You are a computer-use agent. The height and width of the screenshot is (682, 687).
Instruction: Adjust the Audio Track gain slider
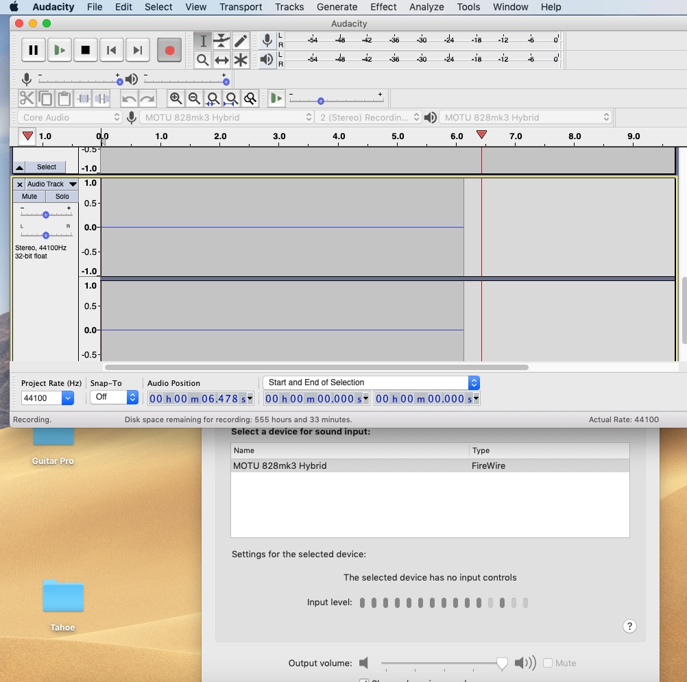pyautogui.click(x=45, y=215)
